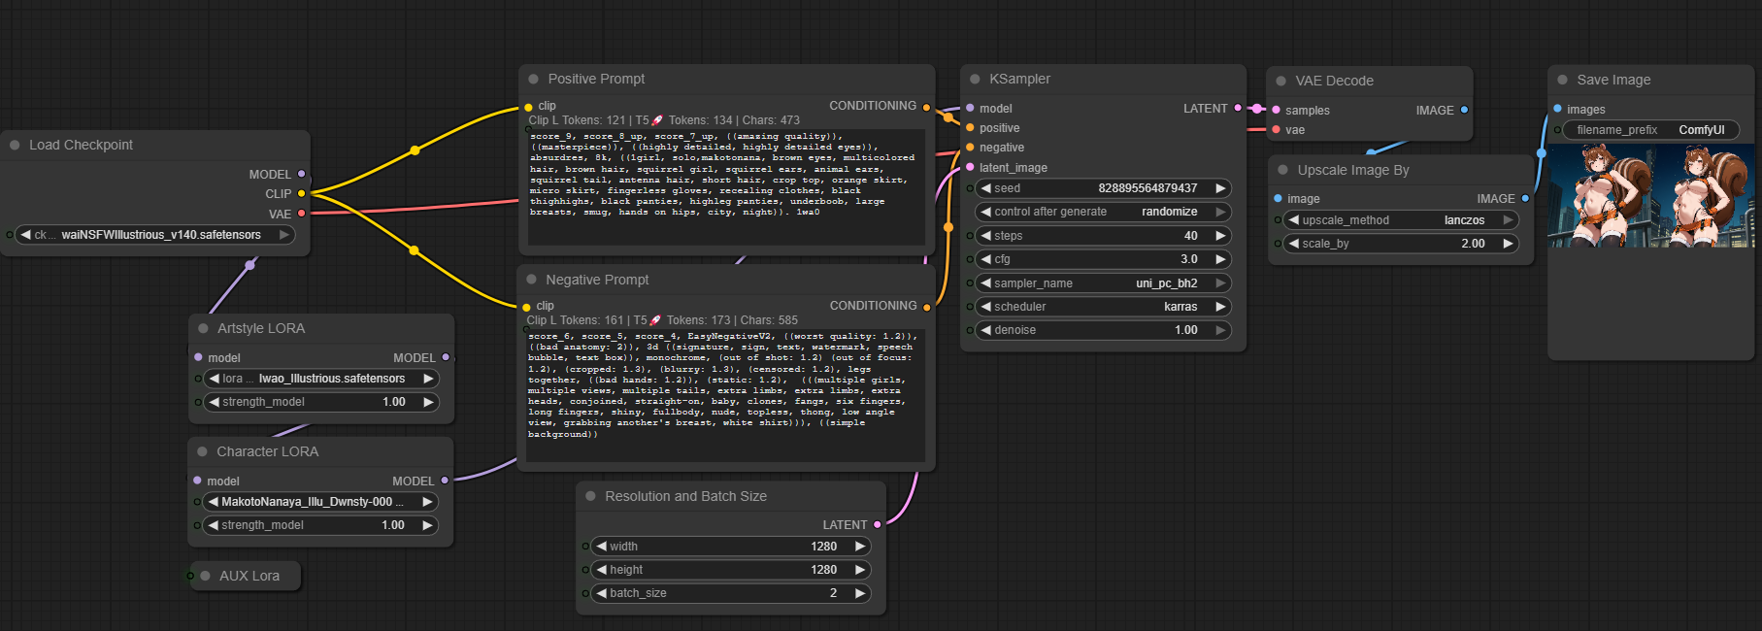Image resolution: width=1762 pixels, height=631 pixels.
Task: Collapse the Artstyle LORA node dot
Action: [x=203, y=328]
